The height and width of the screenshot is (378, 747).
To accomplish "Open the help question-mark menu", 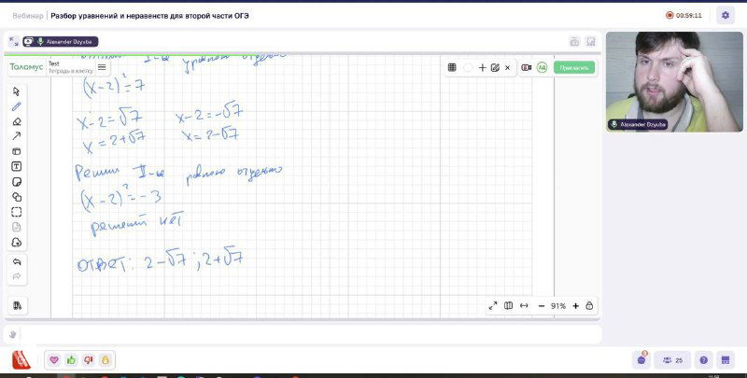I will 704,359.
